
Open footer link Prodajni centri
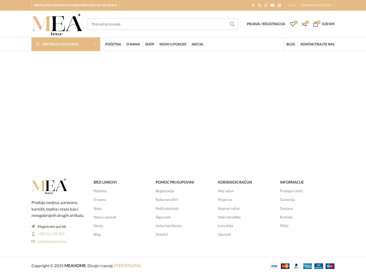click(292, 191)
